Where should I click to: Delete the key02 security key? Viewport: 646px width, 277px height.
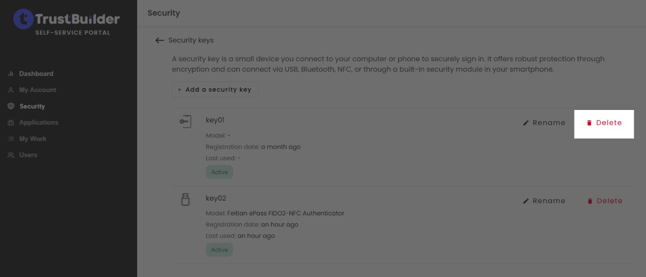(x=605, y=201)
